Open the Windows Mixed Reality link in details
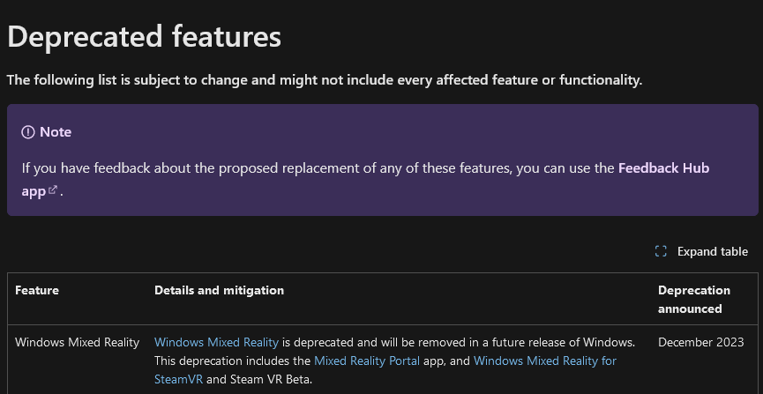The image size is (763, 394). (x=216, y=343)
